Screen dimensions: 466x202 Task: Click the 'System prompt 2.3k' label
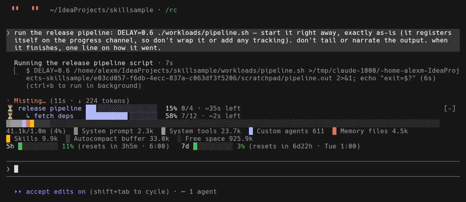[118, 131]
